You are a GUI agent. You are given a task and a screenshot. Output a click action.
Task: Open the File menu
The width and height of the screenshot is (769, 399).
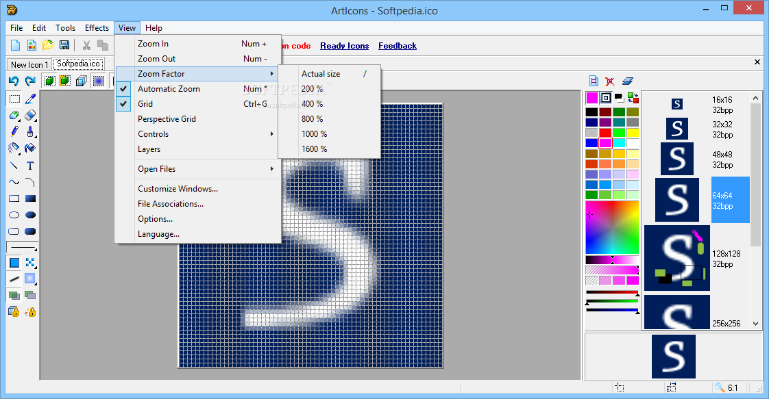16,28
